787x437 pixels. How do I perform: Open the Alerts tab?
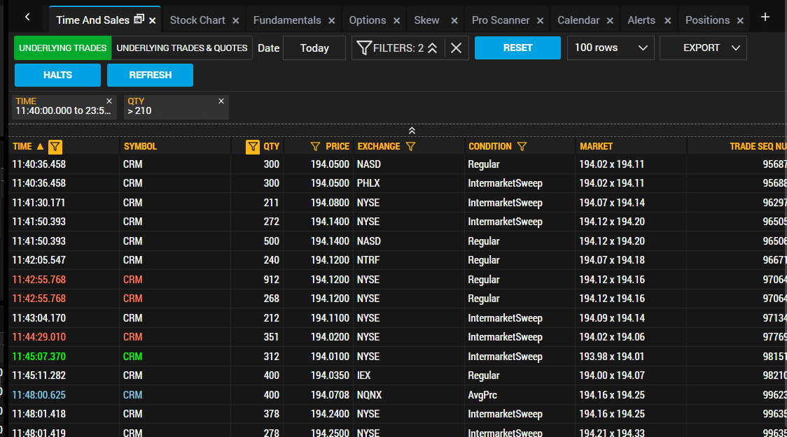641,20
